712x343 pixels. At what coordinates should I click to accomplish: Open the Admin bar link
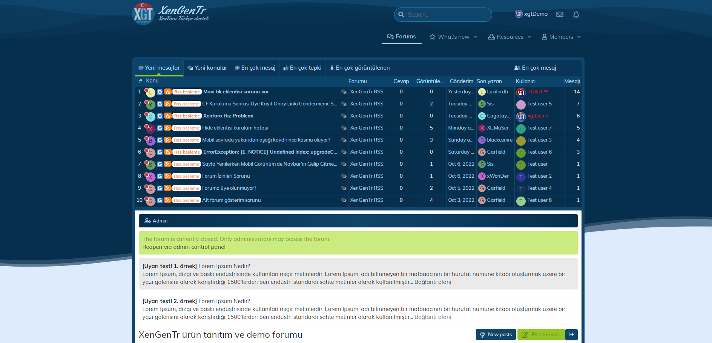click(156, 221)
